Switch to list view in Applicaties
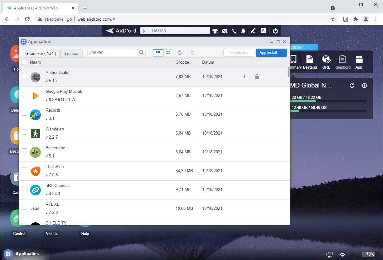Image resolution: width=383 pixels, height=260 pixels. 158,53
